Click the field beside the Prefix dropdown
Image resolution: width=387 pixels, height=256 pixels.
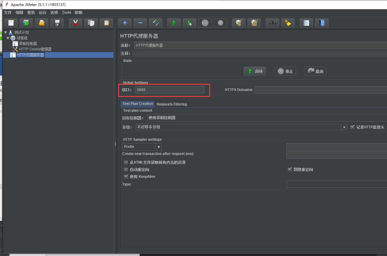click(337, 147)
